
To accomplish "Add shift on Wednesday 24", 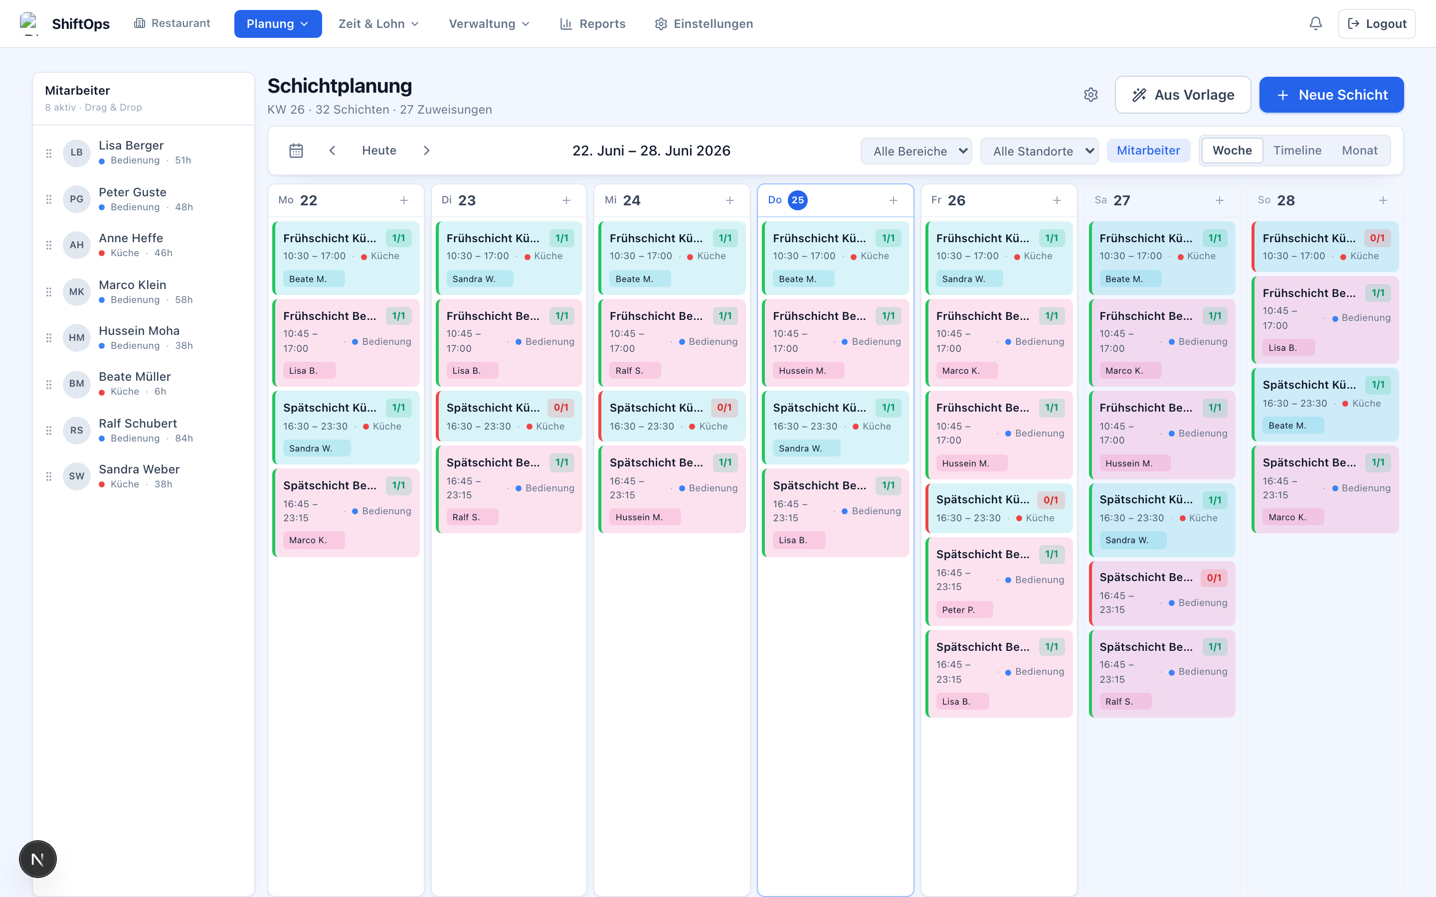I will coord(730,200).
